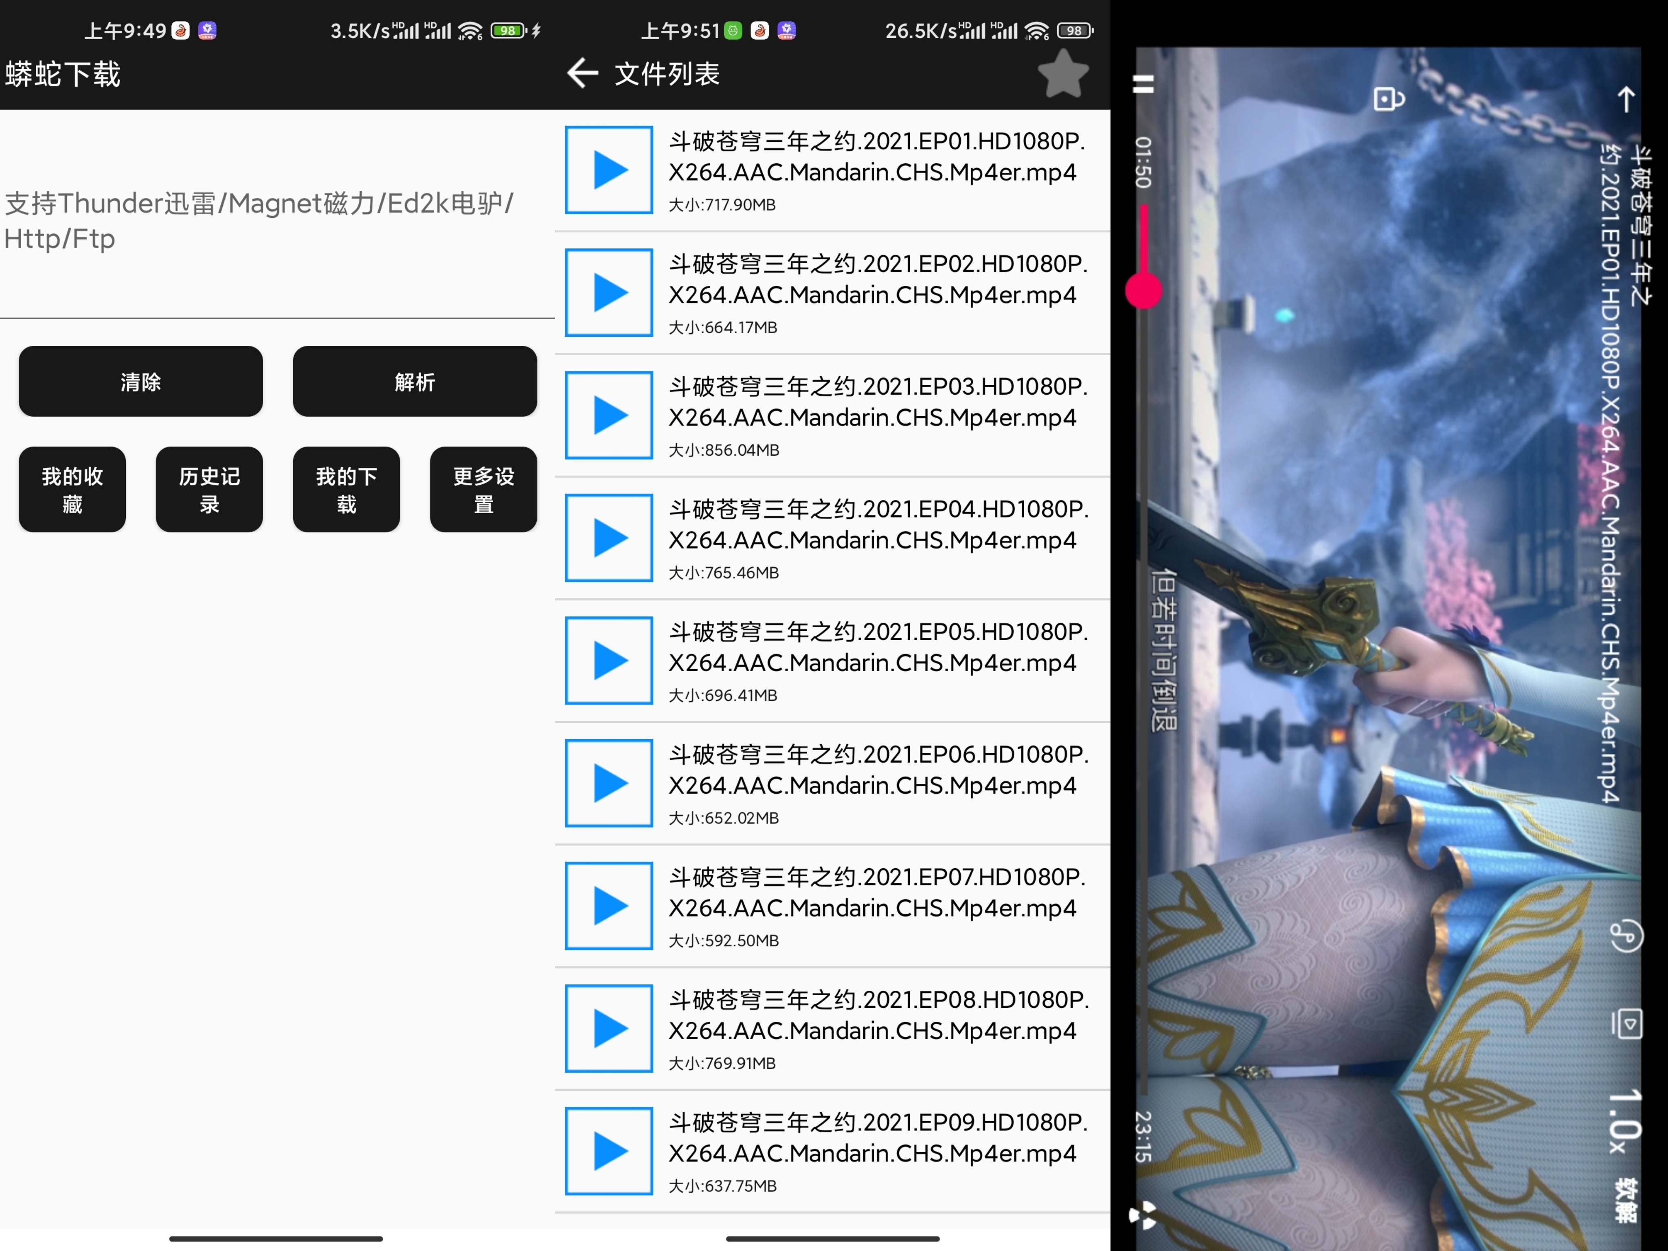Image resolution: width=1668 pixels, height=1251 pixels.
Task: Click the size label 大小:717.90MB
Action: pyautogui.click(x=722, y=205)
